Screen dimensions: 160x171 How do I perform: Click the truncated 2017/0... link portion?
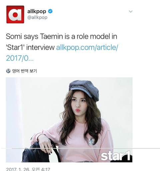click(20, 58)
